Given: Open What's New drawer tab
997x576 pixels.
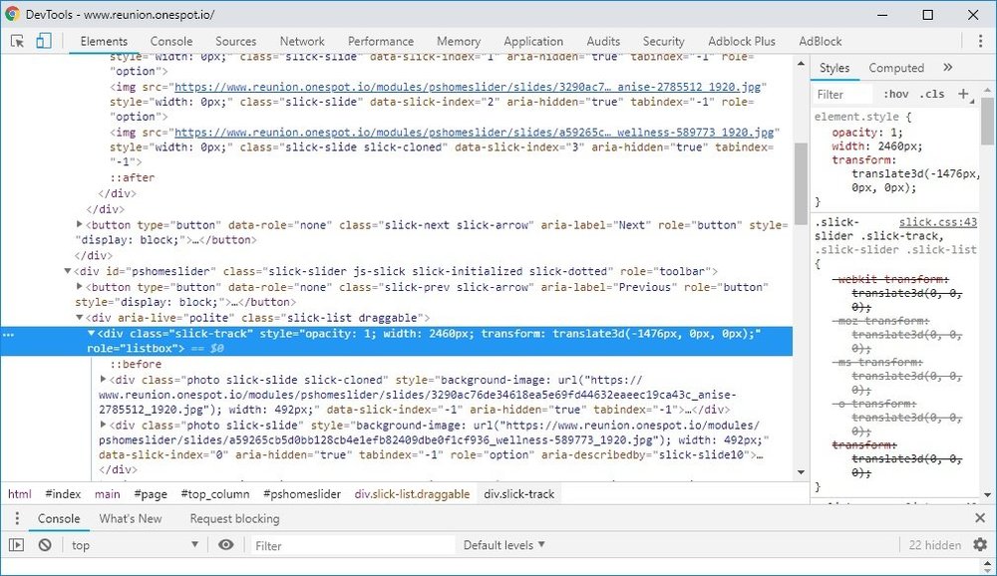Looking at the screenshot, I should point(131,518).
